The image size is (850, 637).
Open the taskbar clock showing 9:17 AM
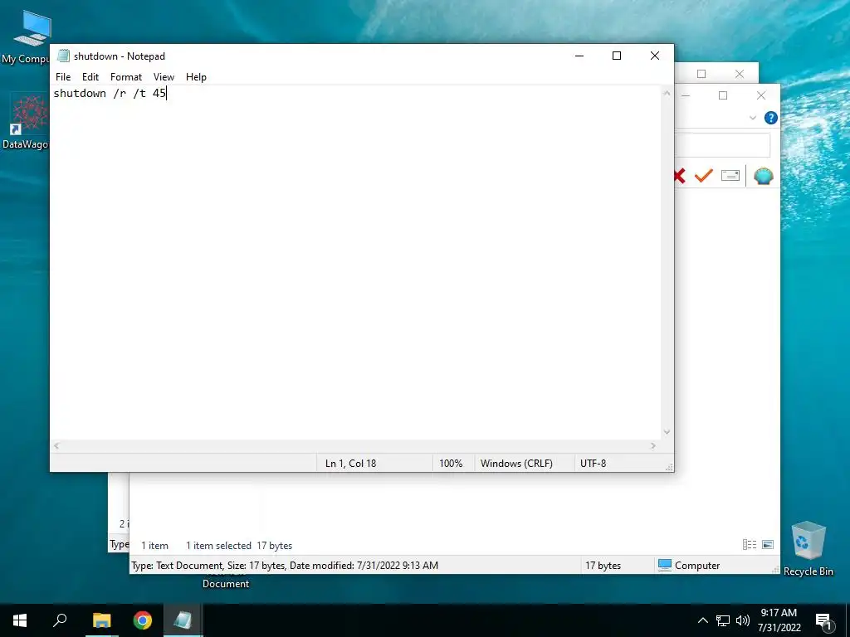[779, 620]
